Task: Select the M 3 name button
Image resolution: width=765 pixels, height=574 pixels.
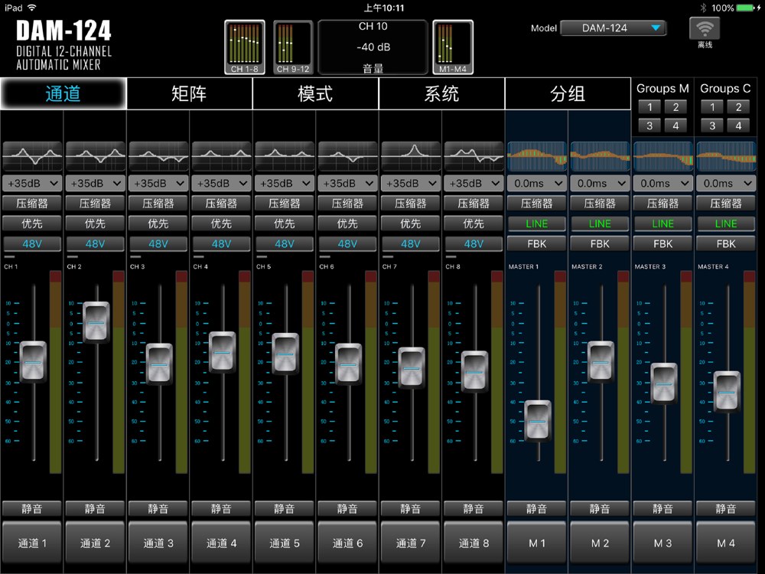Action: point(663,543)
